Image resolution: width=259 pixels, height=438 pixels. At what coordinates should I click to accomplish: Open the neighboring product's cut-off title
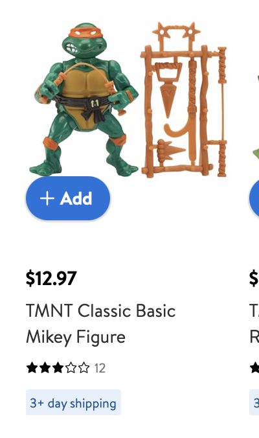pos(254,324)
